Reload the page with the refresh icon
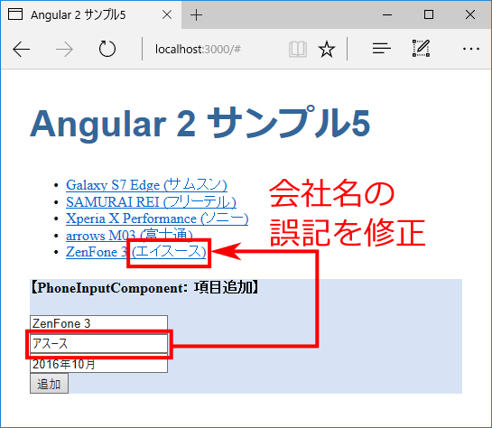Screen dimensions: 492x428 (107, 49)
